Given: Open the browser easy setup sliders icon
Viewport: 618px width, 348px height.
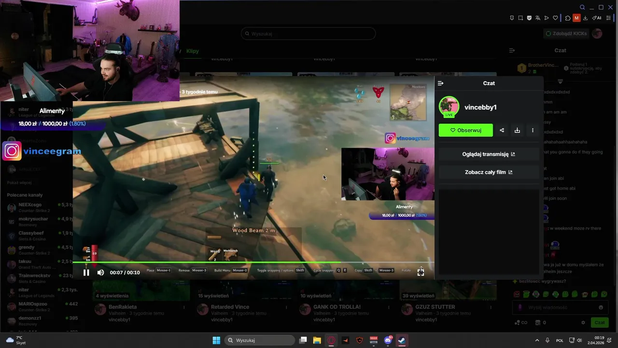Looking at the screenshot, I should click(x=608, y=18).
